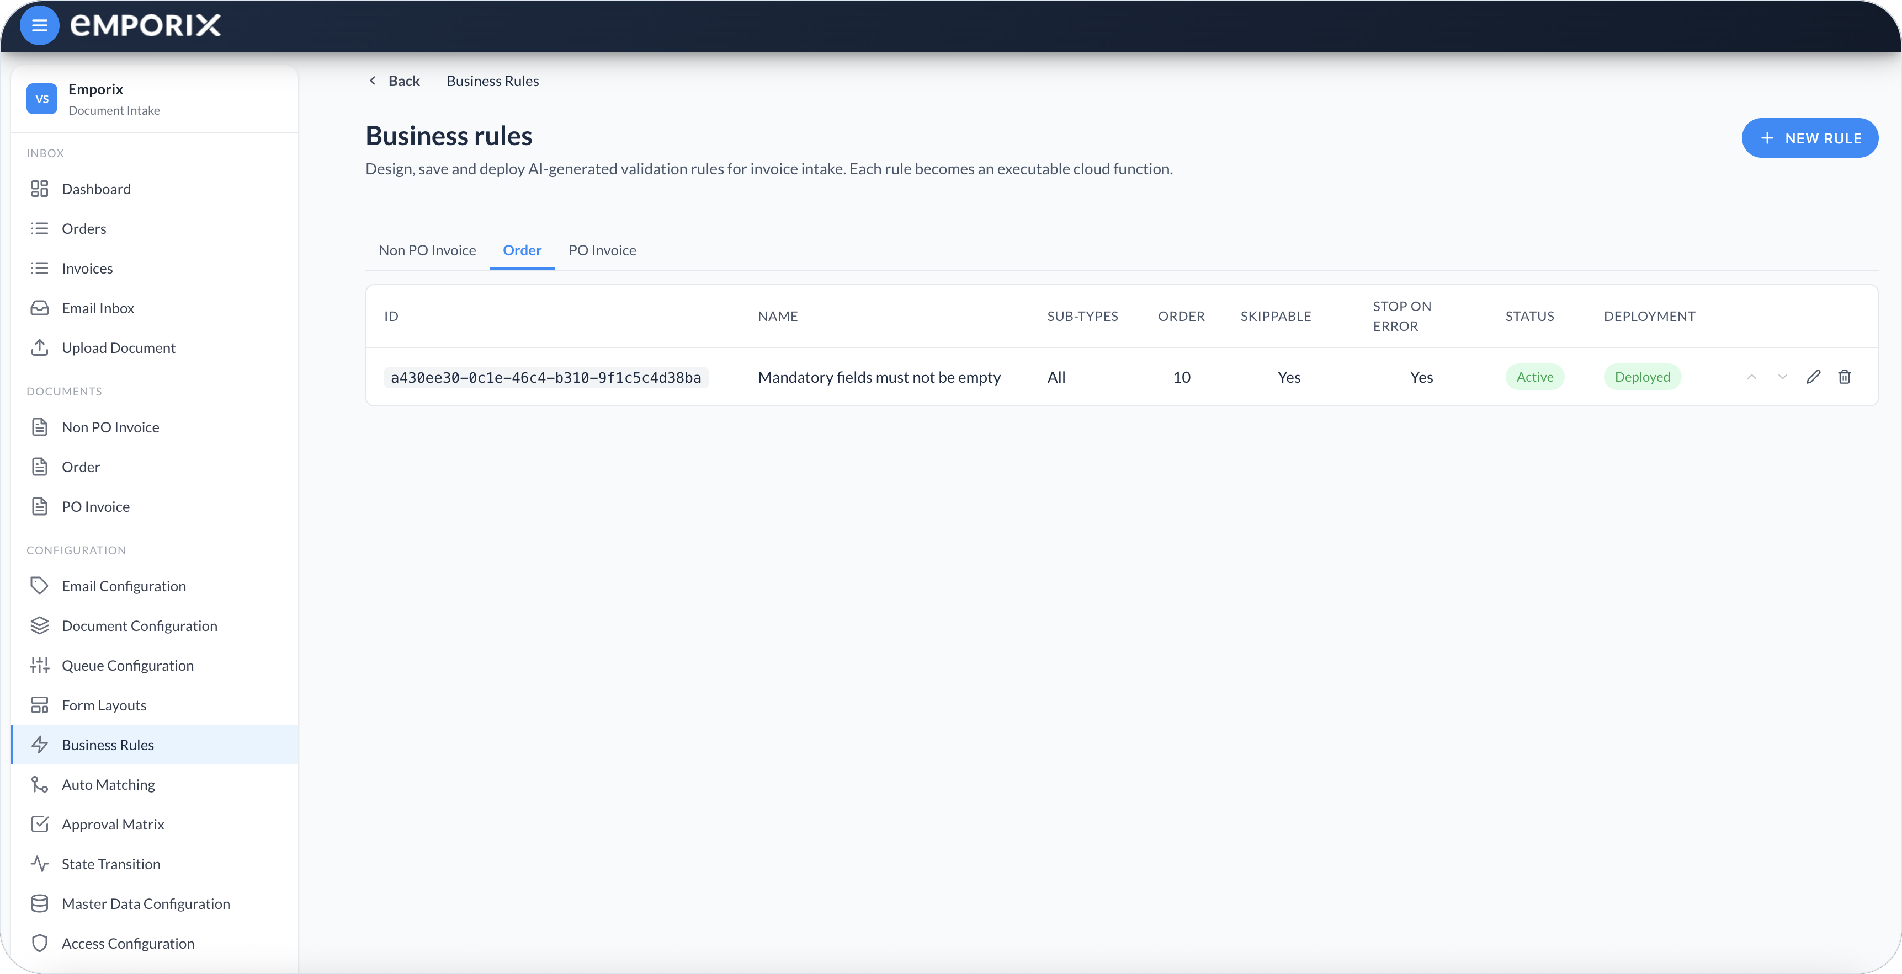Select the Order tab
This screenshot has width=1902, height=974.
click(x=522, y=250)
